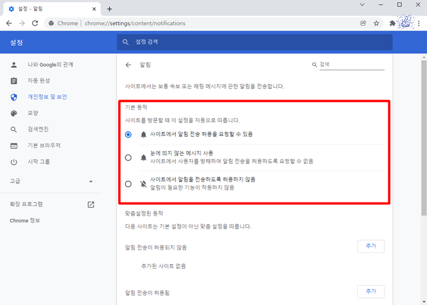
Task: Click the scrollbar down arrow
Action: pyautogui.click(x=423, y=301)
